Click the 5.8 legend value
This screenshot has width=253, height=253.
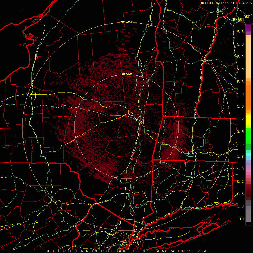[240, 94]
